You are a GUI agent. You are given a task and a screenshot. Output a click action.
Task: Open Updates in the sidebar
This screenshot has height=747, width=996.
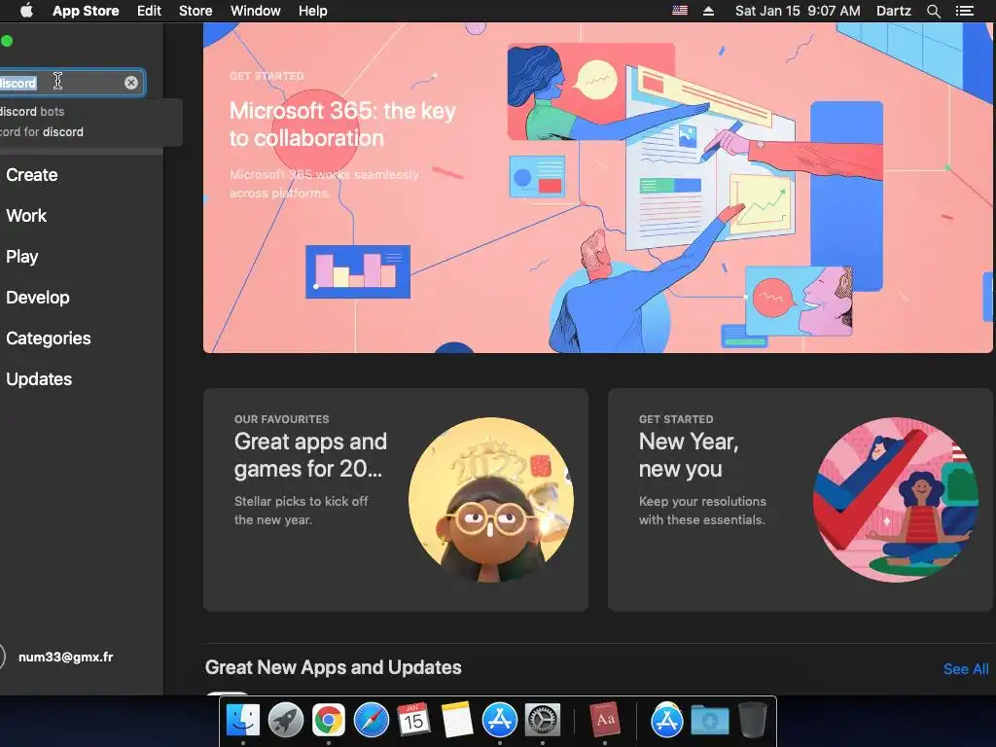coord(39,379)
